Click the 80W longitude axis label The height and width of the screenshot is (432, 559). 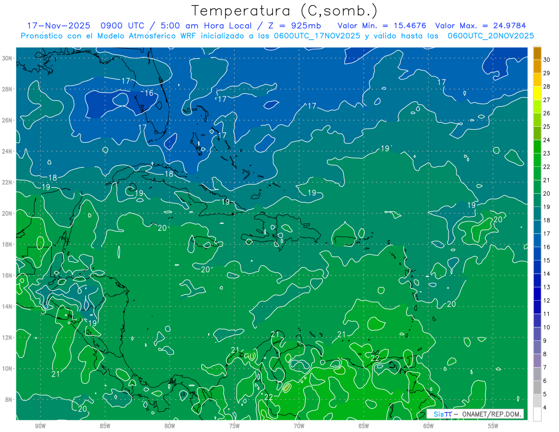(x=170, y=426)
